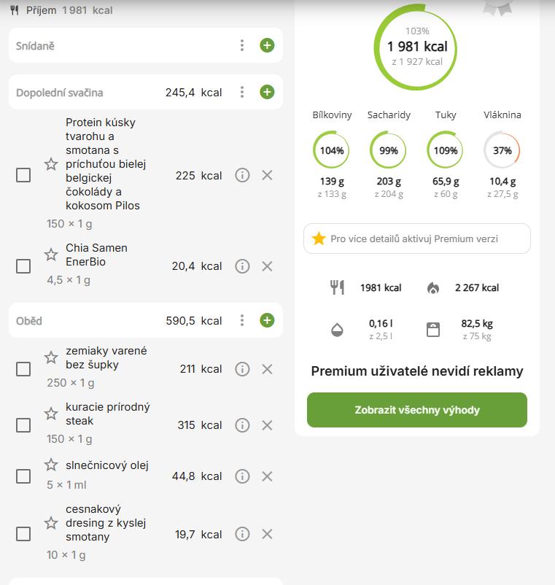Image resolution: width=555 pixels, height=585 pixels.
Task: Open Oběd three-dot options menu
Action: 242,321
